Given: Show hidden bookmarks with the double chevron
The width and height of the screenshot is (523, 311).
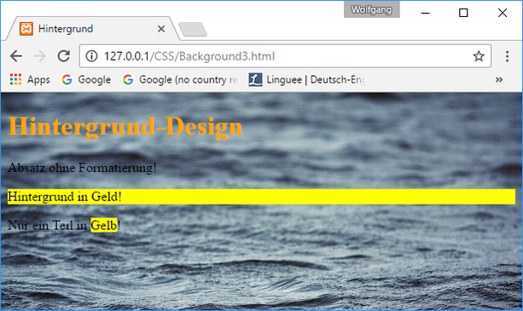Looking at the screenshot, I should (498, 79).
